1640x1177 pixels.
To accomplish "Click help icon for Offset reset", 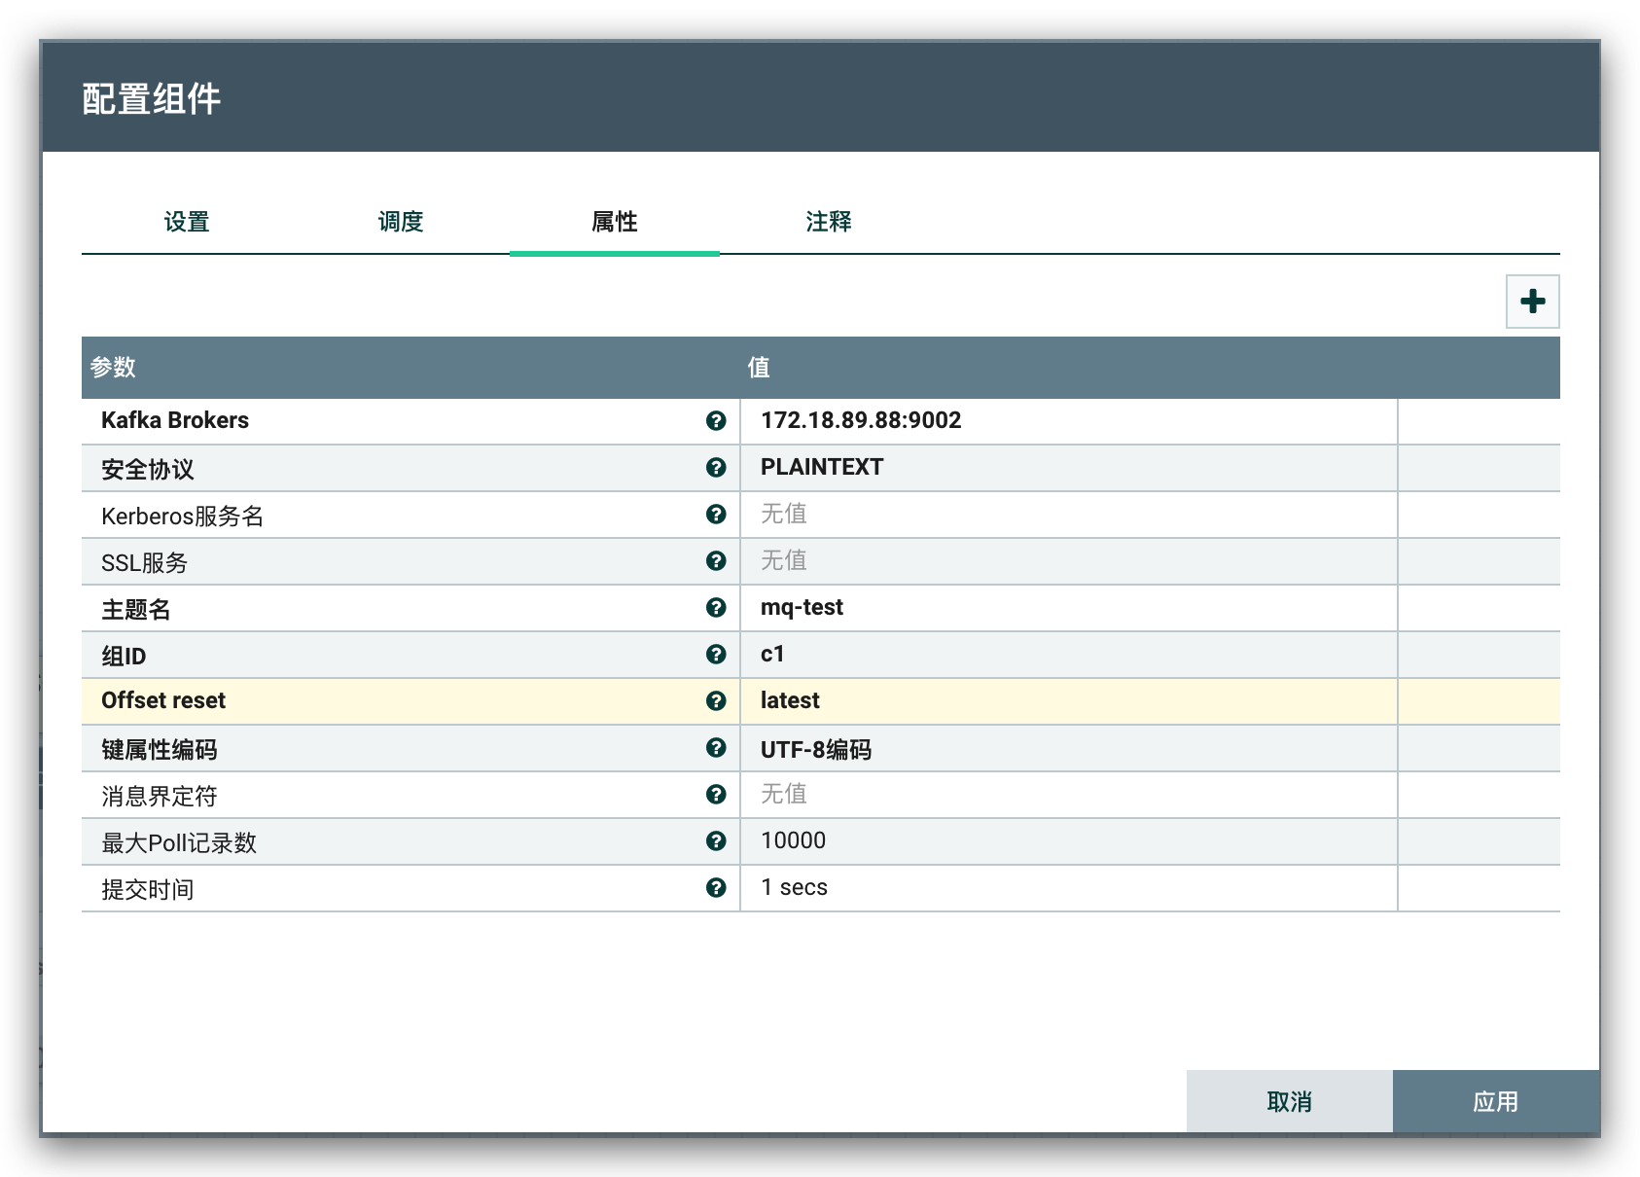I will [x=716, y=701].
